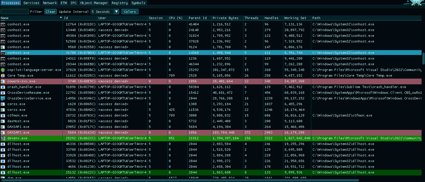
Task: Click the icon of DAX3API.exe with Id 29052
Action: click(3, 127)
